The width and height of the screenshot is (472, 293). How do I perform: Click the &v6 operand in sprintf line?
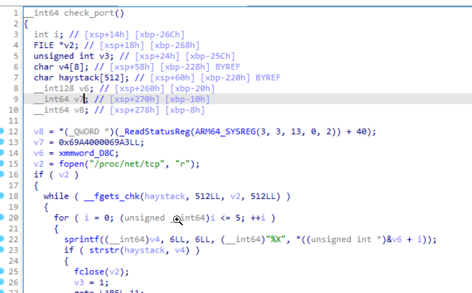click(x=394, y=240)
